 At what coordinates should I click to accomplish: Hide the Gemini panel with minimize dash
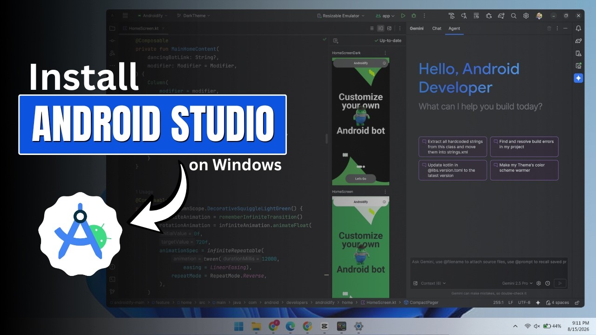(x=565, y=28)
